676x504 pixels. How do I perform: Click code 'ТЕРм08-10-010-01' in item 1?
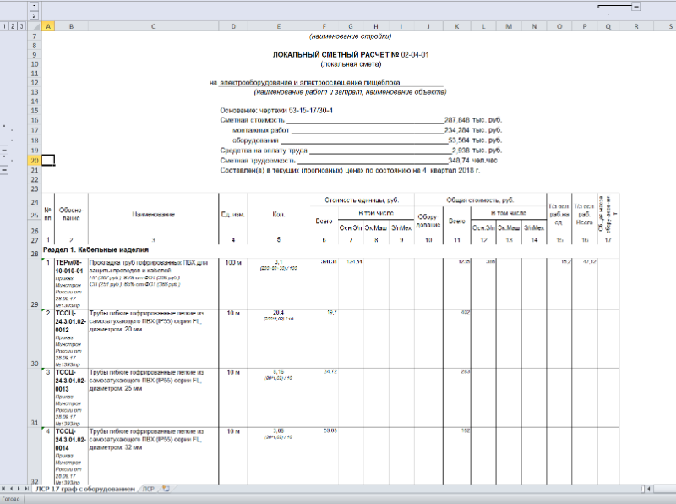[69, 266]
